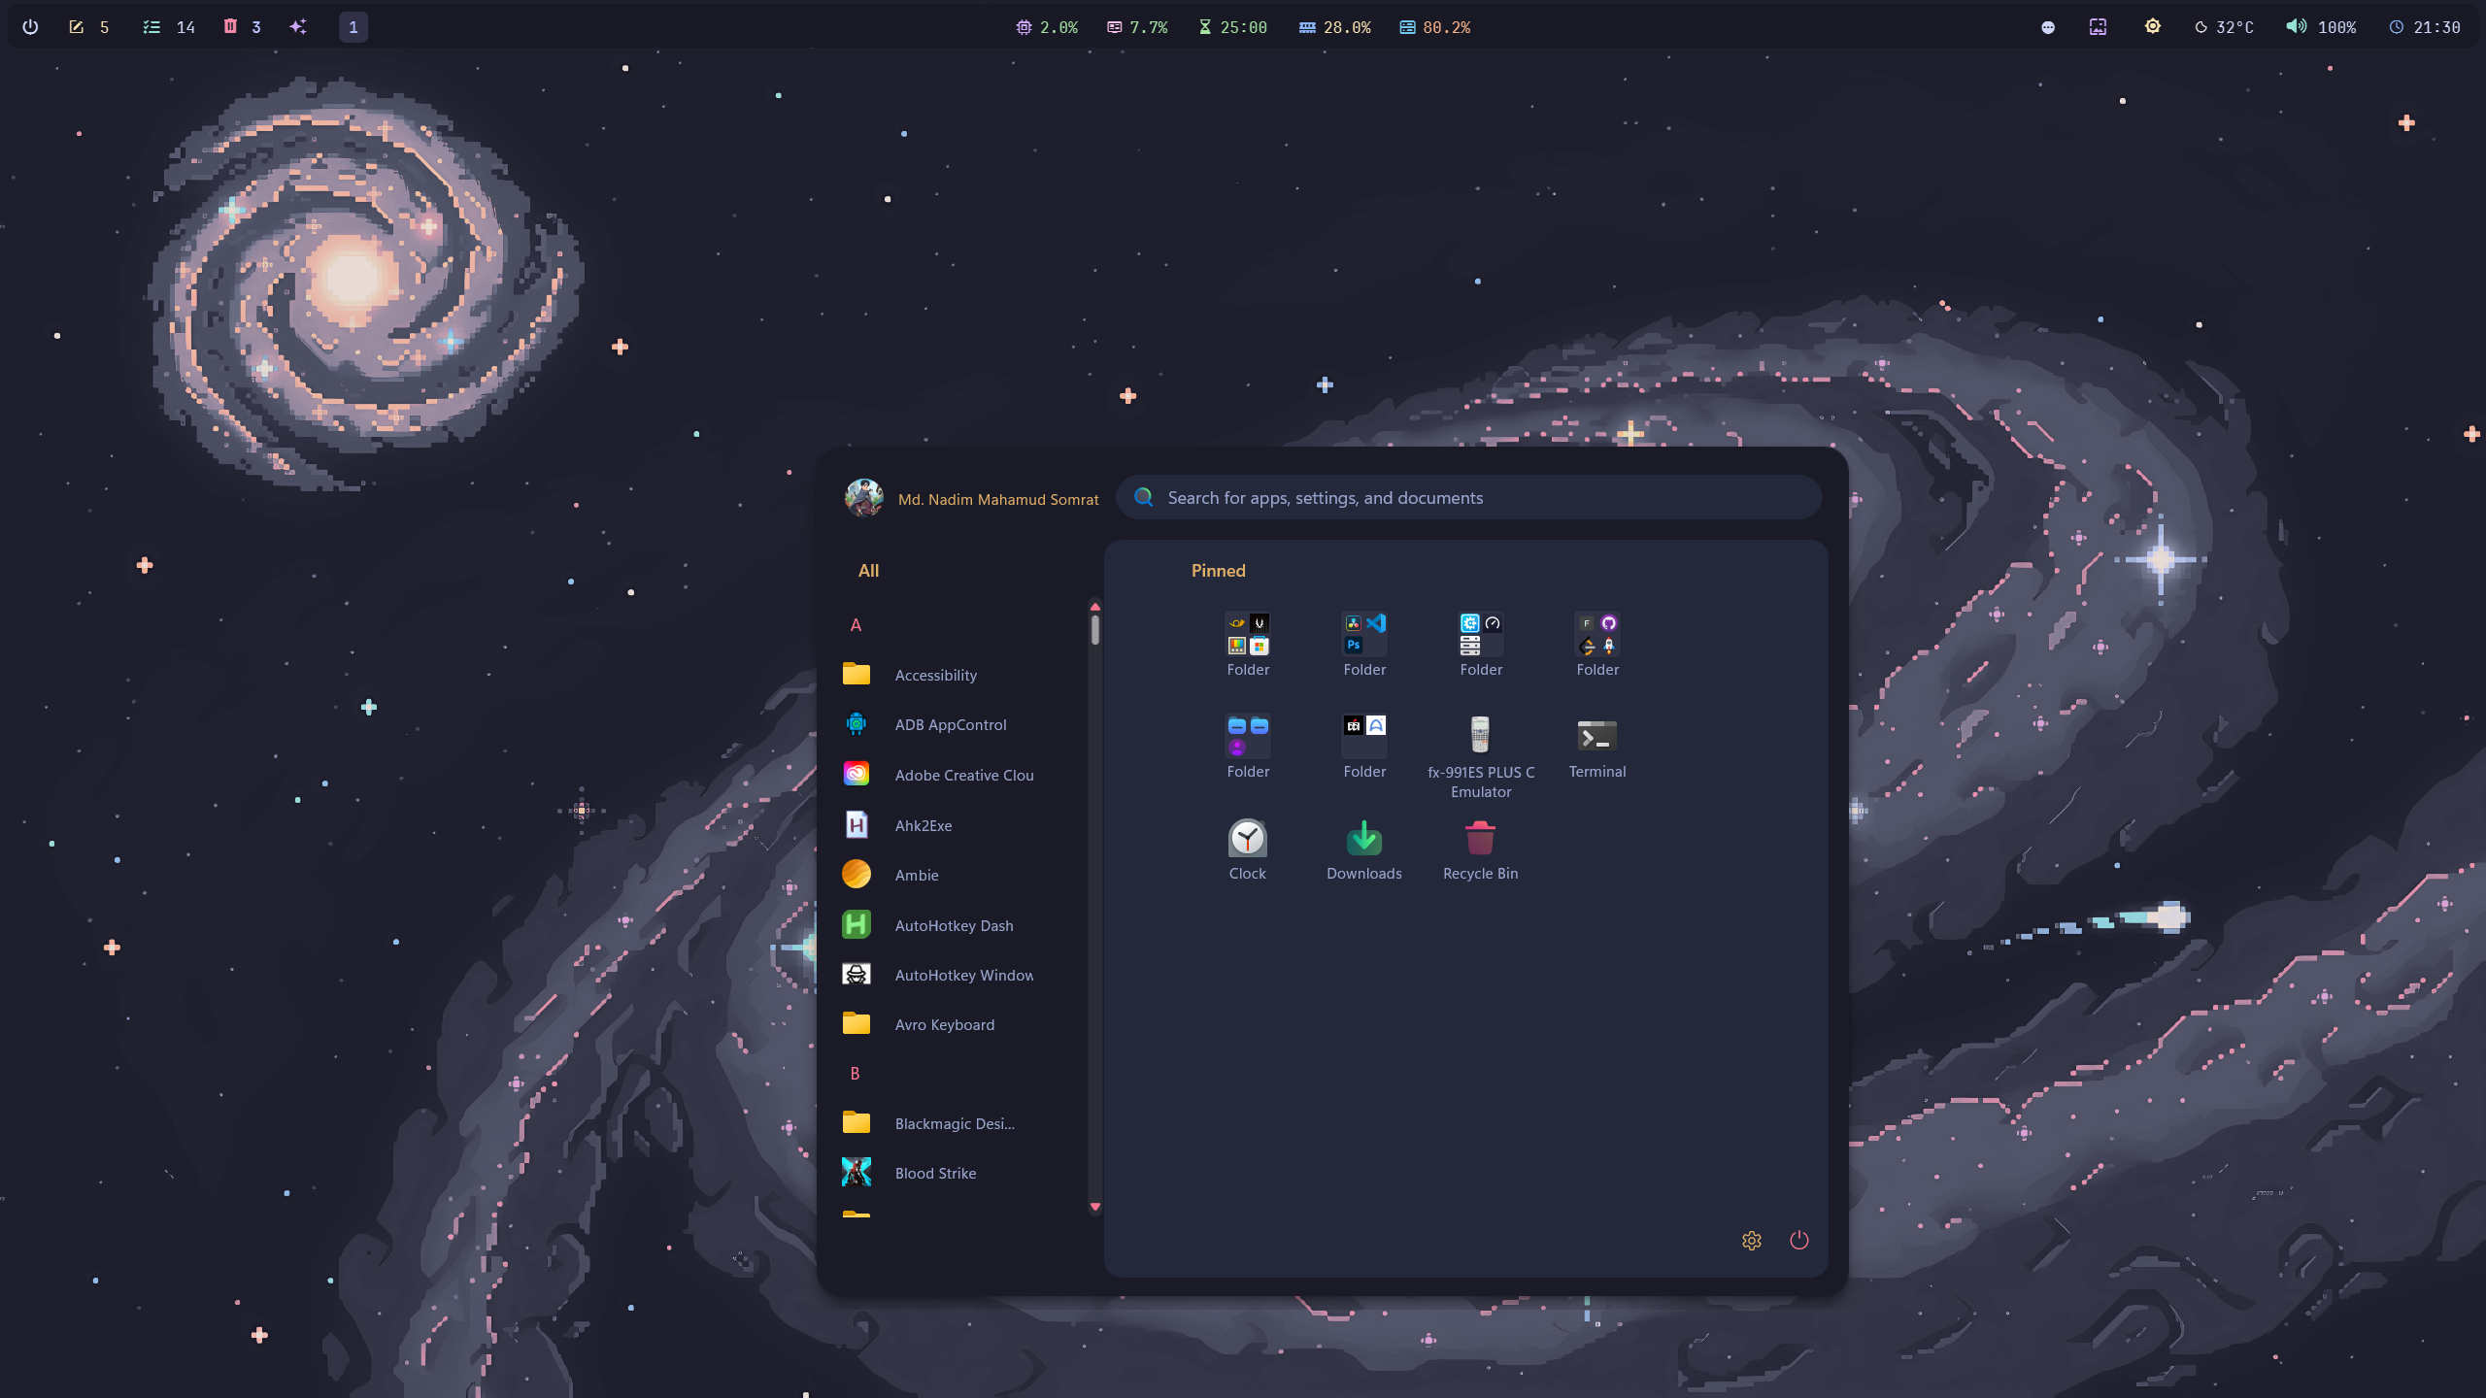Switch to workspace 1 in the top bar

click(x=353, y=27)
